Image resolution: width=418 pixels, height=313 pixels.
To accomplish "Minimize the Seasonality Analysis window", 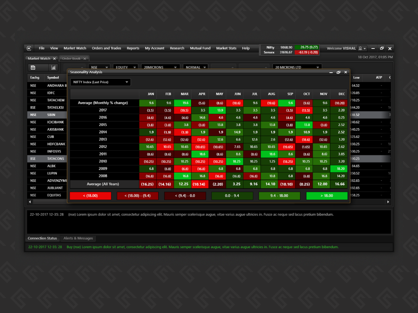I will pos(331,72).
